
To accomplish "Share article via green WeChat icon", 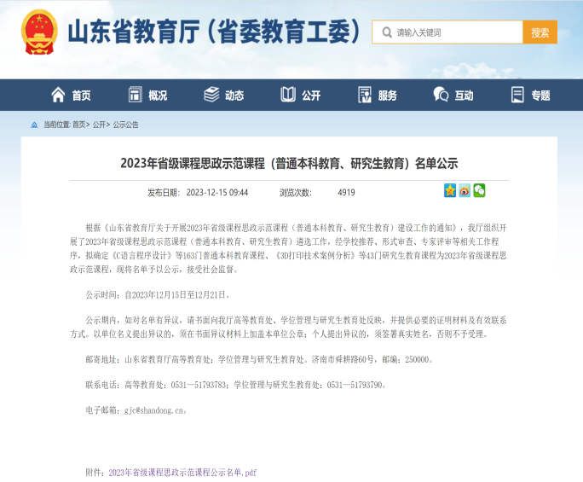I will [x=479, y=191].
